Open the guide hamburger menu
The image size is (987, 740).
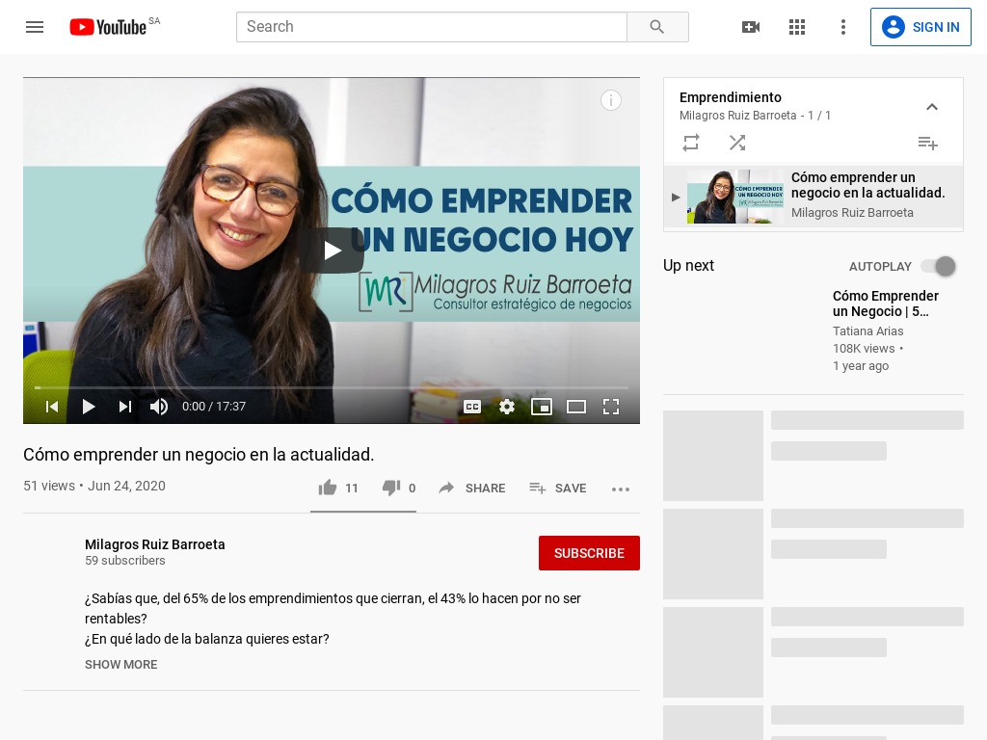(35, 27)
